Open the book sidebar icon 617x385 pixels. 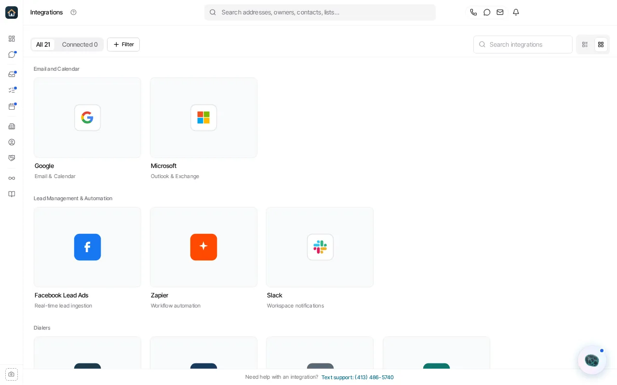pyautogui.click(x=12, y=194)
